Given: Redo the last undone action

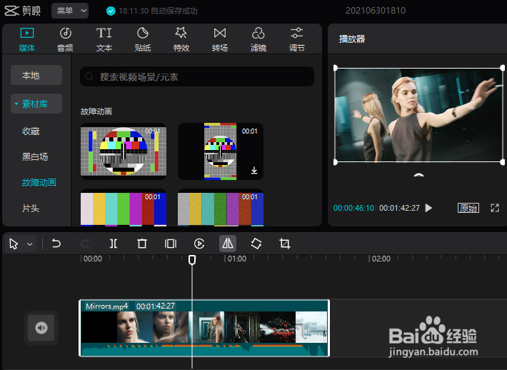Looking at the screenshot, I should coord(85,244).
